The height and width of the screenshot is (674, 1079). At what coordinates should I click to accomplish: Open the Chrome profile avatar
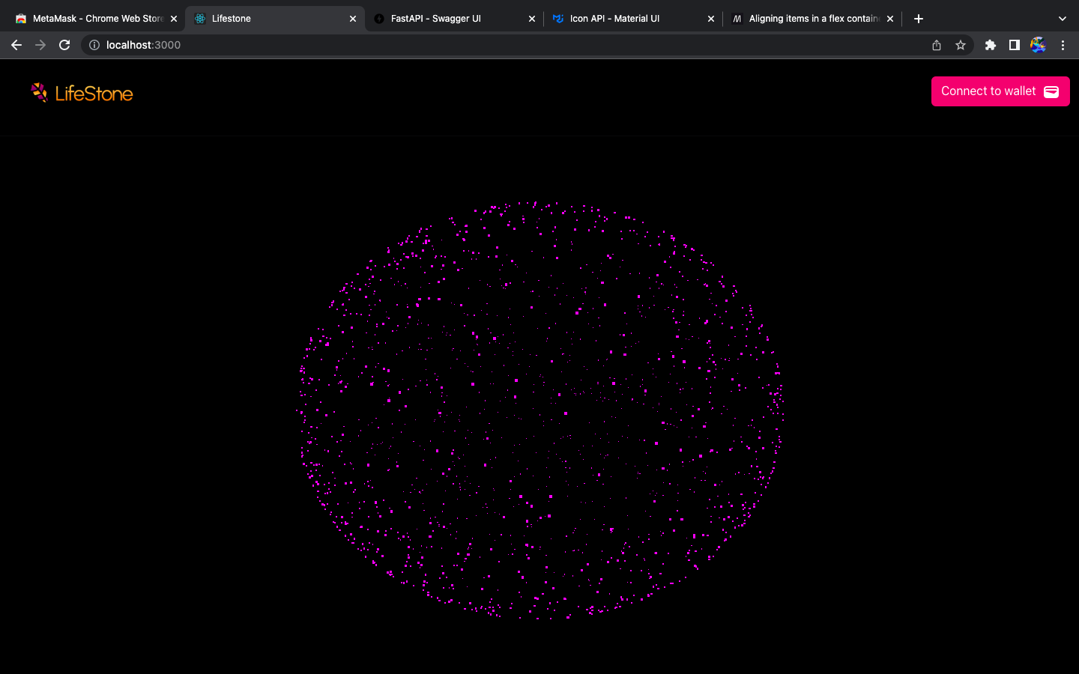(x=1039, y=45)
